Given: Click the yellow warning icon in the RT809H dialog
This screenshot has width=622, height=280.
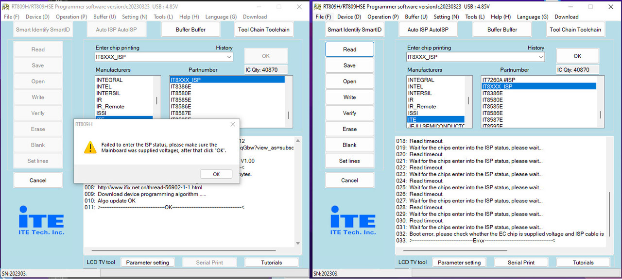Looking at the screenshot, I should (90, 147).
